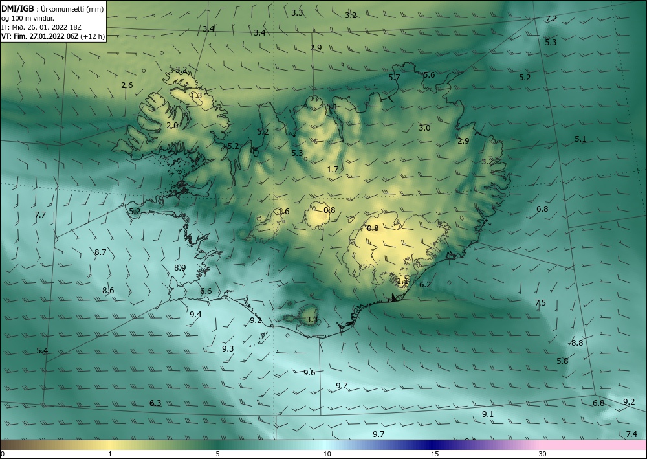Click the 6.2 value on the map
The width and height of the screenshot is (647, 459).
click(425, 285)
